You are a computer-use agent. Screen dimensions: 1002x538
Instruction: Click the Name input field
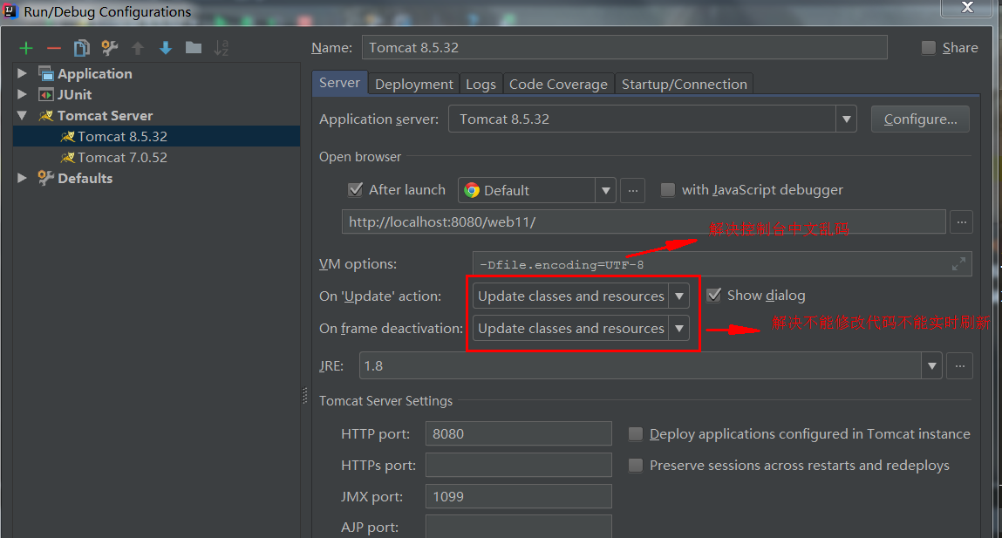click(624, 47)
